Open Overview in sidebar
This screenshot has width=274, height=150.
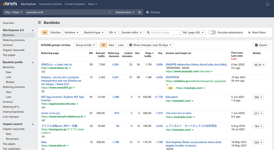[x=8, y=23]
